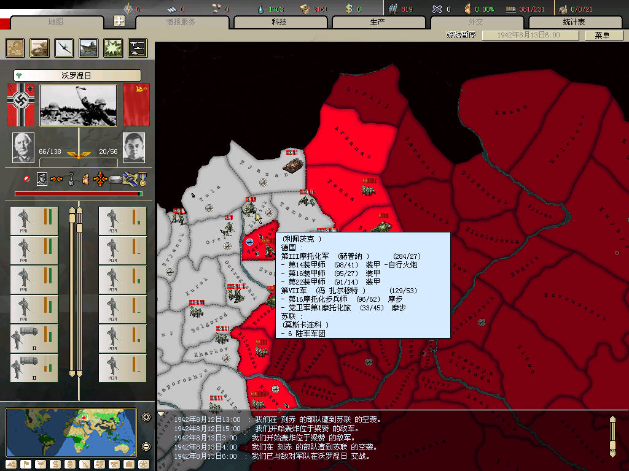Click the Europe map overview icon
This screenshot has height=471, width=629.
click(15, 48)
